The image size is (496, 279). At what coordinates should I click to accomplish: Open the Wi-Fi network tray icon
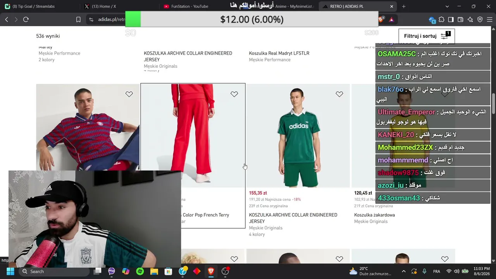pos(449,271)
